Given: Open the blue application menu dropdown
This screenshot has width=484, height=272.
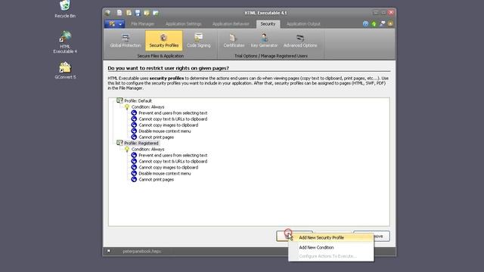Looking at the screenshot, I should (114, 23).
